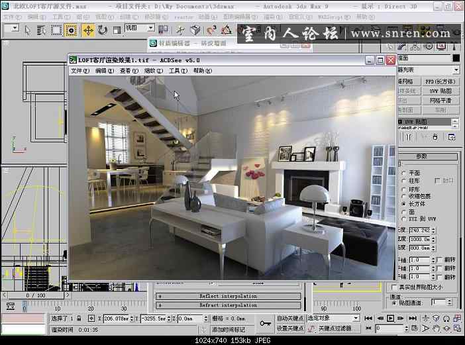Click Remove modifier trash icon
This screenshot has height=345, width=465.
point(435,137)
